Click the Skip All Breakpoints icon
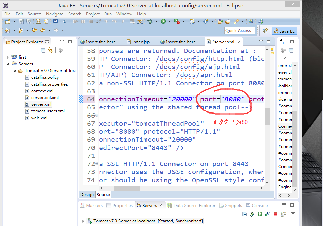The width and height of the screenshot is (323, 226). click(65, 21)
